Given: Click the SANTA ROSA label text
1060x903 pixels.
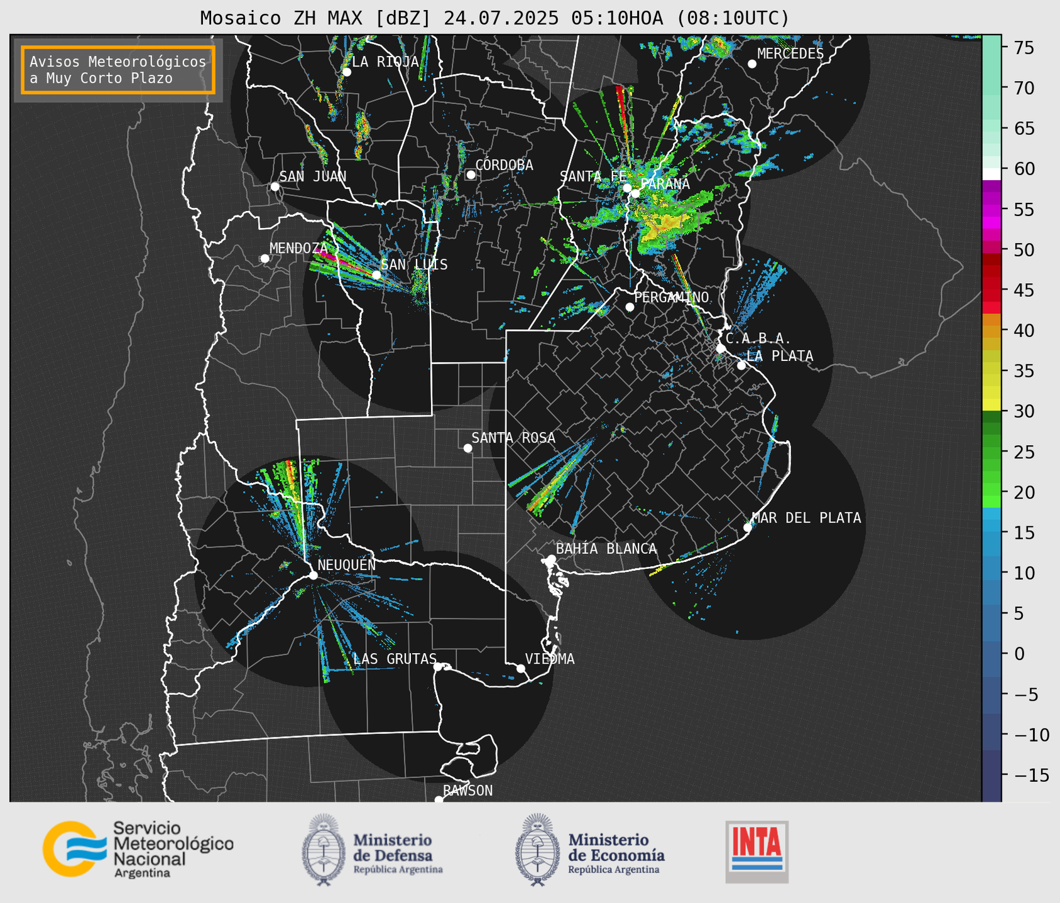Looking at the screenshot, I should click(513, 438).
